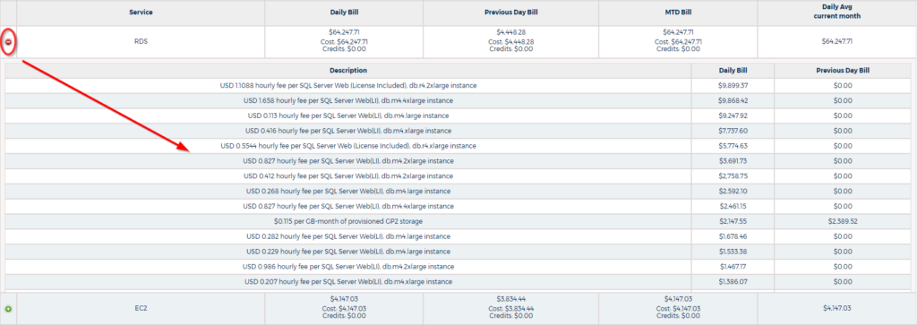Click the $2,592.10 daily bill value

click(x=733, y=191)
